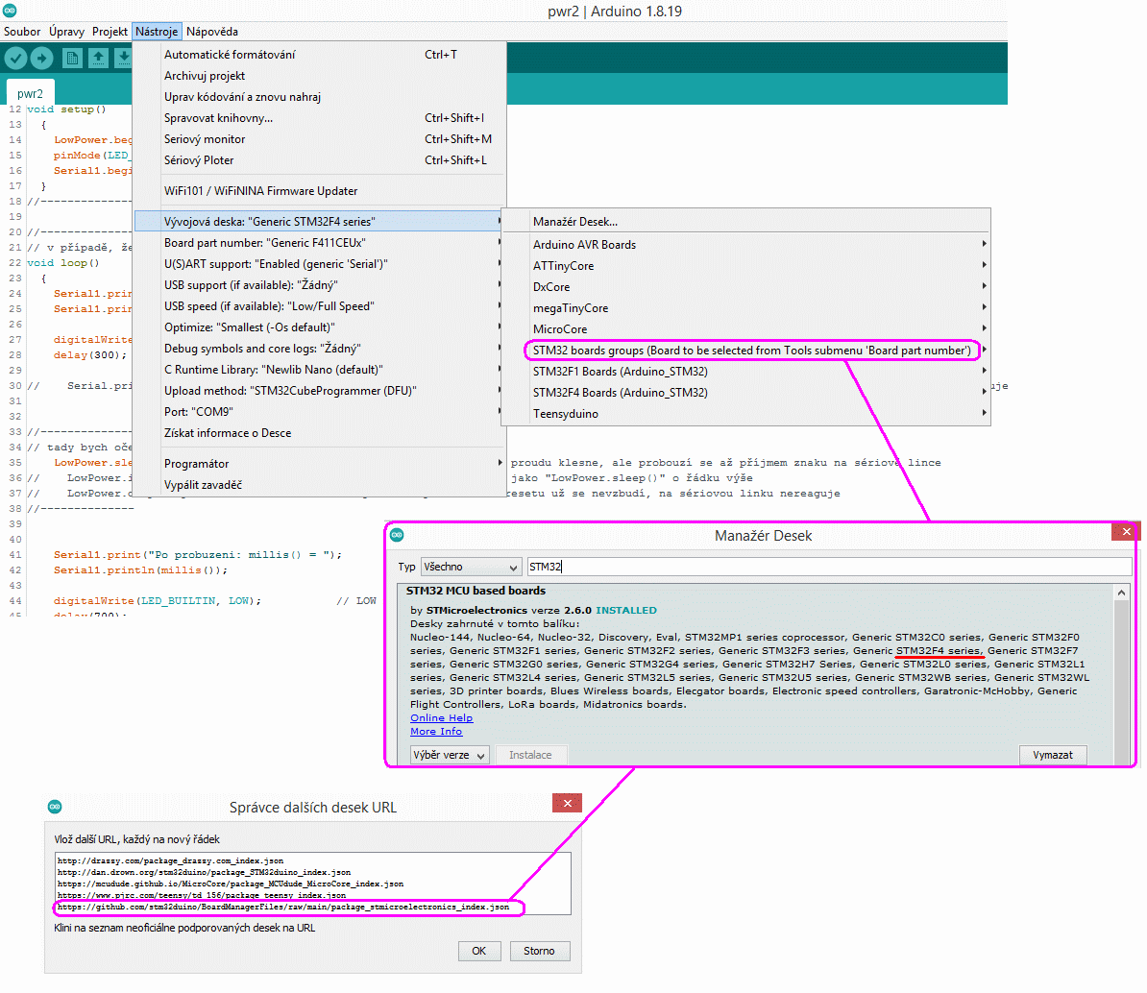This screenshot has height=993, width=1147.
Task: Click the STM32 search field
Action: (x=826, y=567)
